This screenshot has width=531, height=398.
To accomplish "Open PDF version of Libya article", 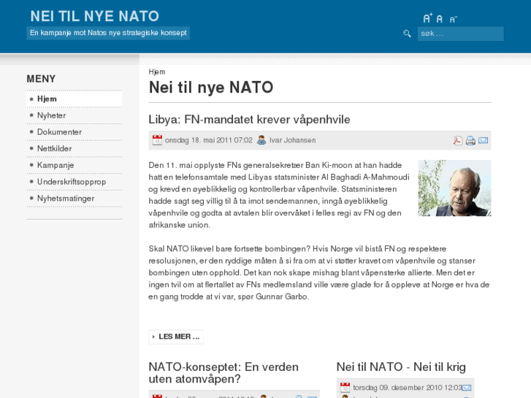I will [458, 140].
